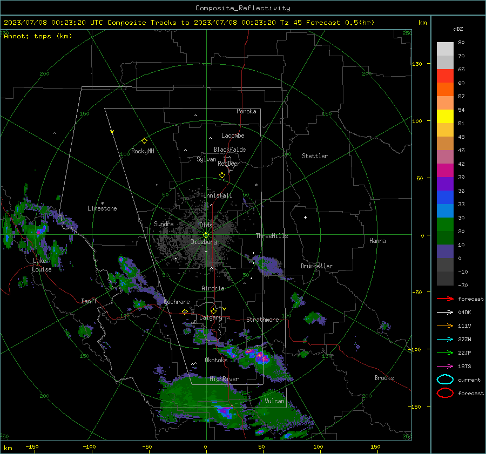The image size is (486, 454).
Task: Select the light blue 30-33 dBZ swatch
Action: click(x=445, y=211)
